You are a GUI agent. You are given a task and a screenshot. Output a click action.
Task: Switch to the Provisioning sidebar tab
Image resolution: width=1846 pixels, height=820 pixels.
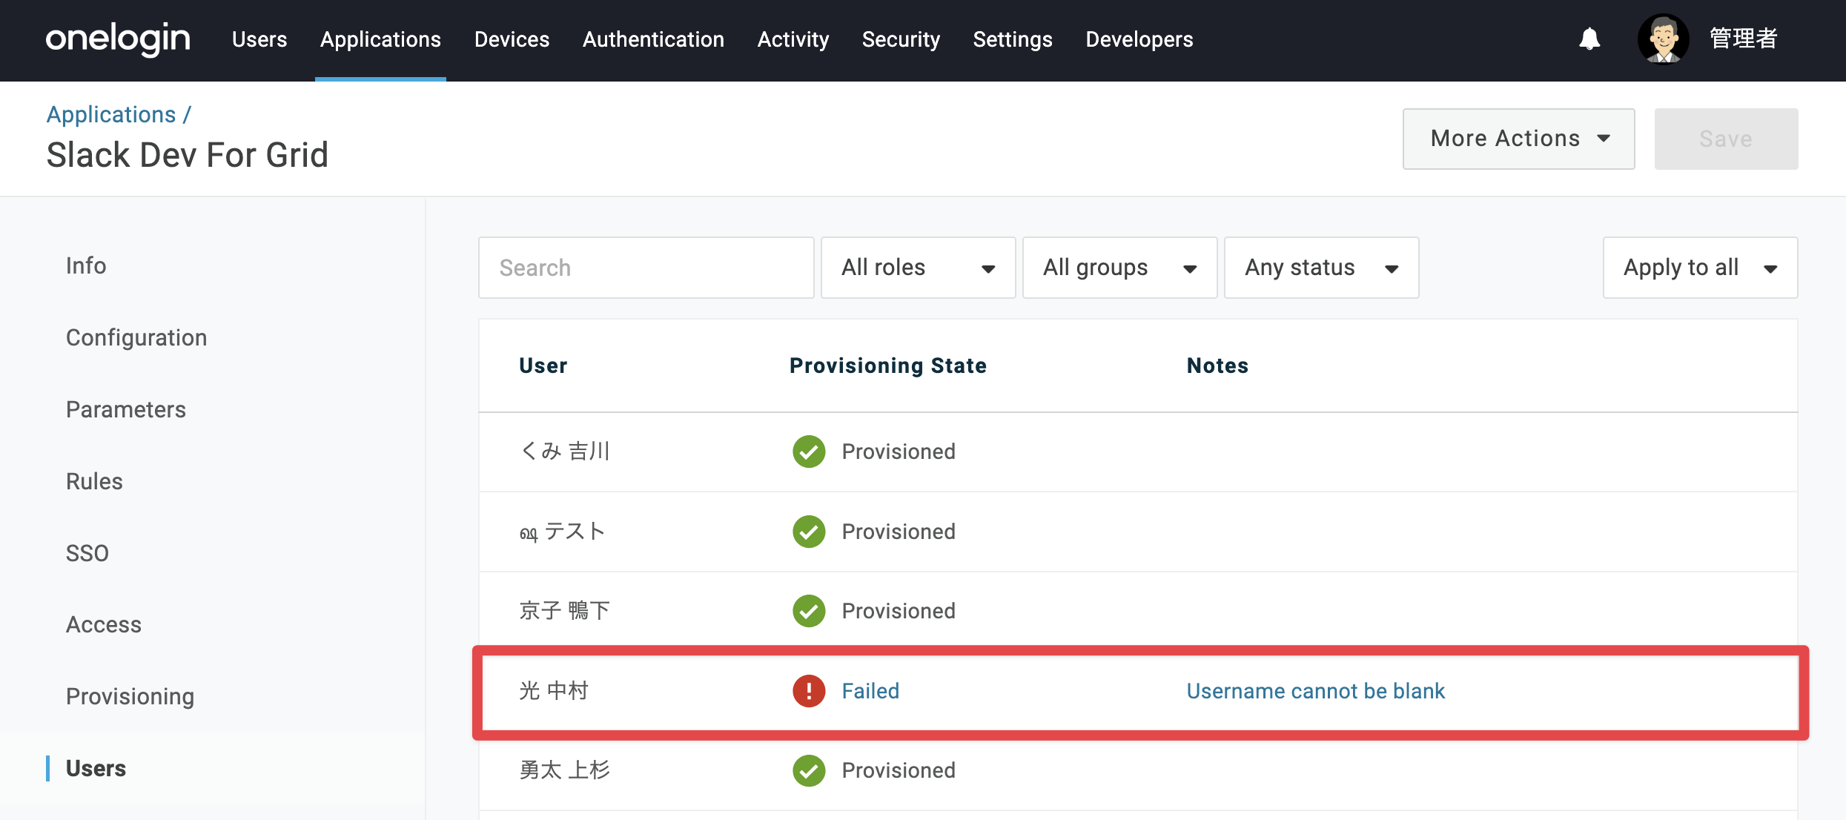point(130,696)
